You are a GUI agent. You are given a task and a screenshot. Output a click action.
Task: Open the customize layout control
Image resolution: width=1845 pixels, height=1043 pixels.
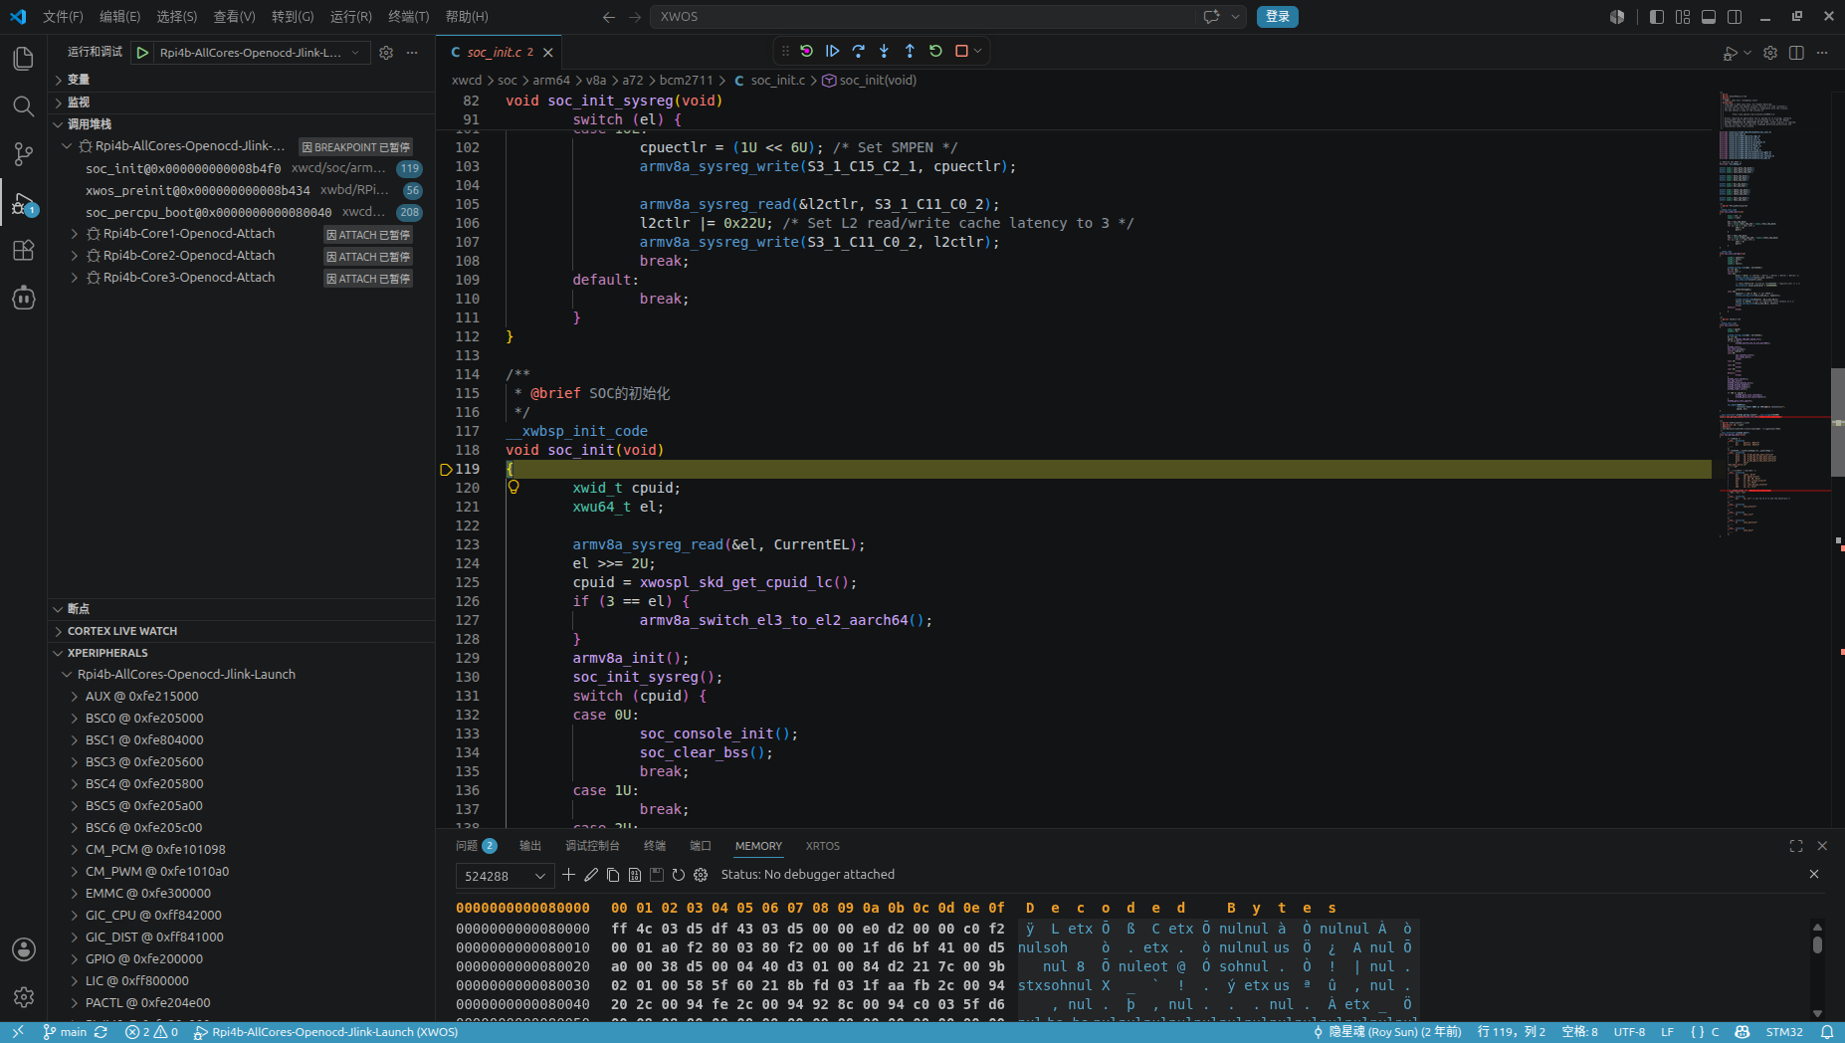coord(1683,16)
